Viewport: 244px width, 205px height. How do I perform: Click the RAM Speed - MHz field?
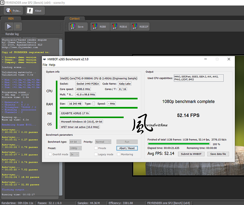tap(111, 104)
